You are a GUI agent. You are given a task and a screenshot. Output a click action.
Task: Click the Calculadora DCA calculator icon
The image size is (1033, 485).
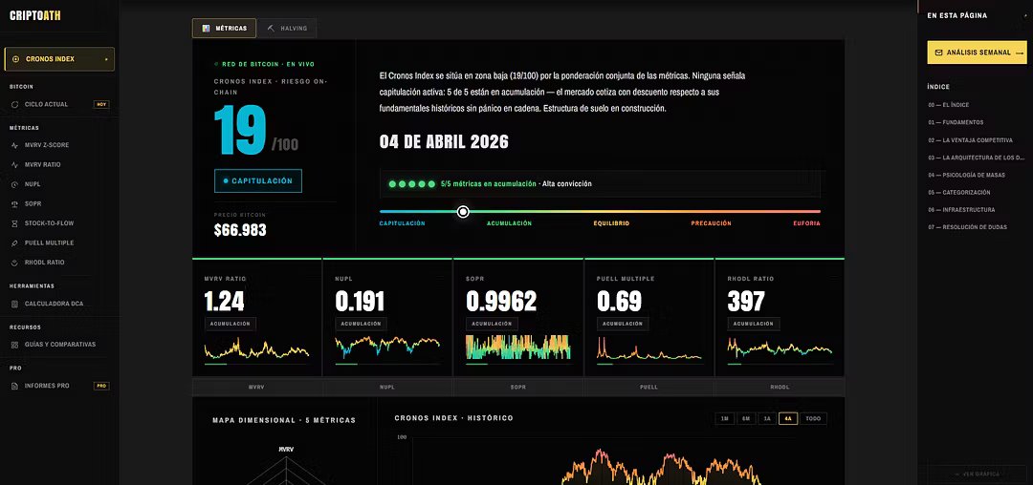[15, 305]
